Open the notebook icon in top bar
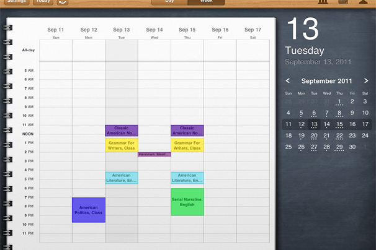 342,2
